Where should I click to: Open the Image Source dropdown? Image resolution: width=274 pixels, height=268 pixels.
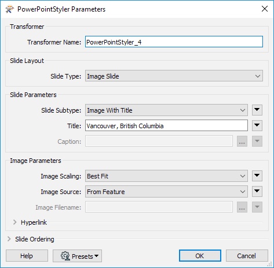click(166, 191)
